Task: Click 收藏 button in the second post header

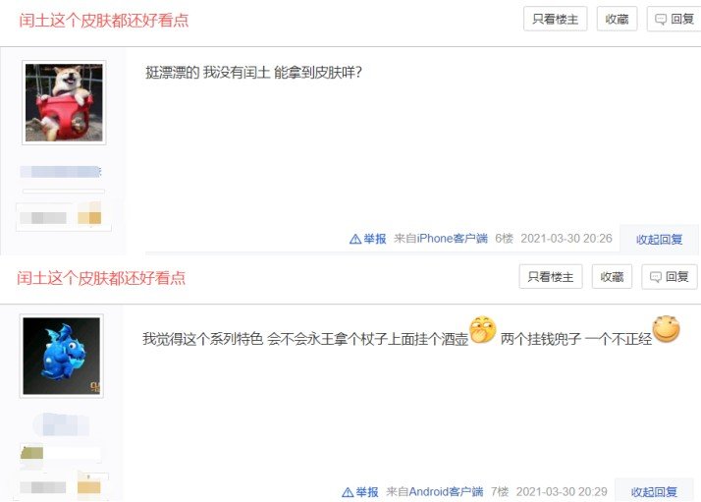Action: (612, 276)
